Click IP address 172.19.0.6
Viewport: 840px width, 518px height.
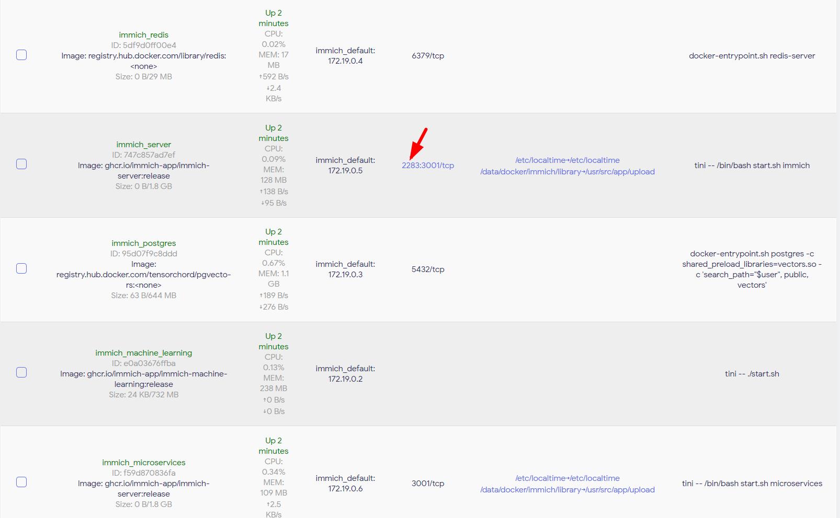coord(345,489)
